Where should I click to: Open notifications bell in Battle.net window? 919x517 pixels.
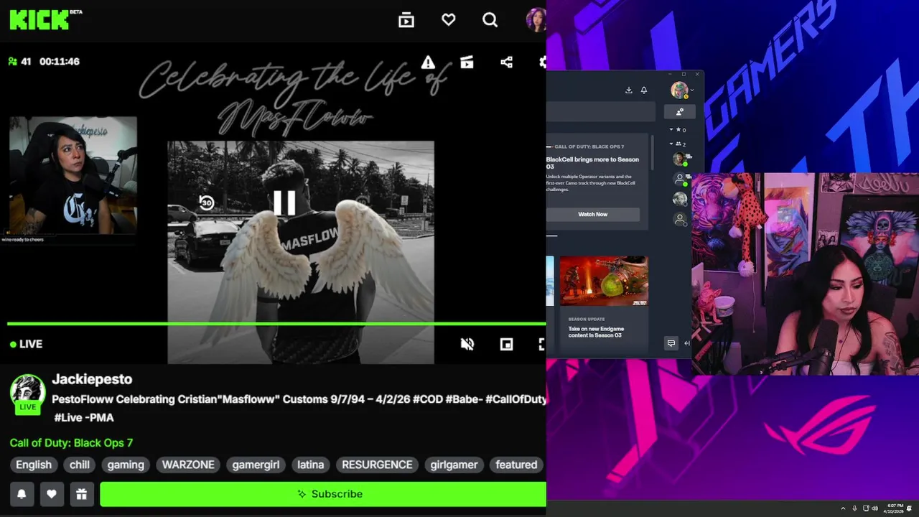coord(644,90)
